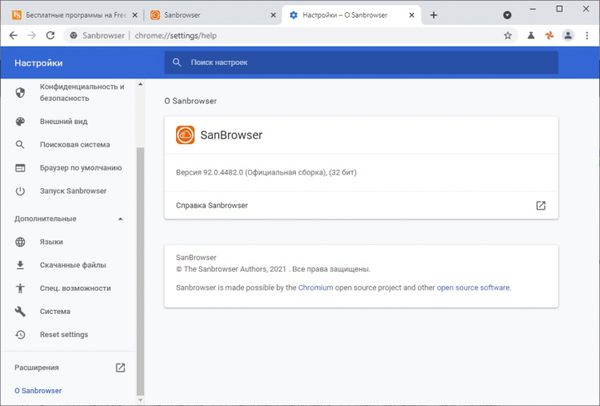Click the SanBrowser orange logo icon
The width and height of the screenshot is (600, 406).
pyautogui.click(x=185, y=135)
